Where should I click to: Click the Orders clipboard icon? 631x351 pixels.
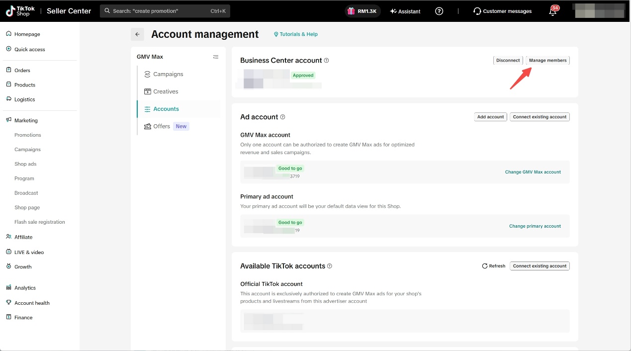click(x=8, y=70)
